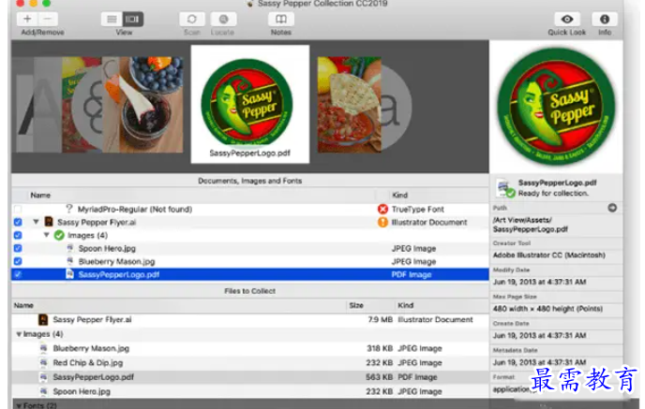Check the MyriadPro-Regular checkbox
Viewport: 645px width, 409px height.
point(18,209)
